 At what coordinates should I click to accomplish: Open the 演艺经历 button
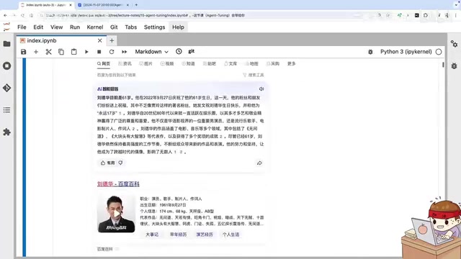205,235
